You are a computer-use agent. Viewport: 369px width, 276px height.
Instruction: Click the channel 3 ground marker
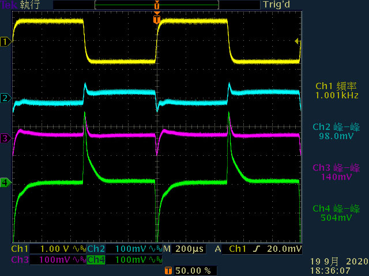tap(6, 138)
